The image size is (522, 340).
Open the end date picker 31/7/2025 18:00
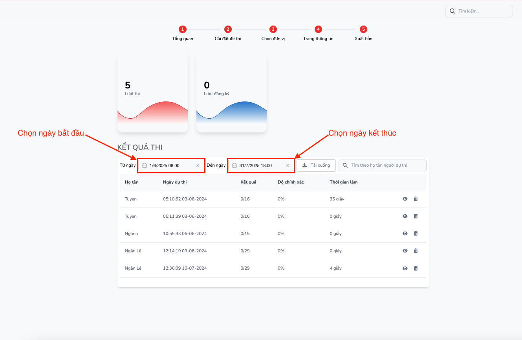(x=260, y=165)
